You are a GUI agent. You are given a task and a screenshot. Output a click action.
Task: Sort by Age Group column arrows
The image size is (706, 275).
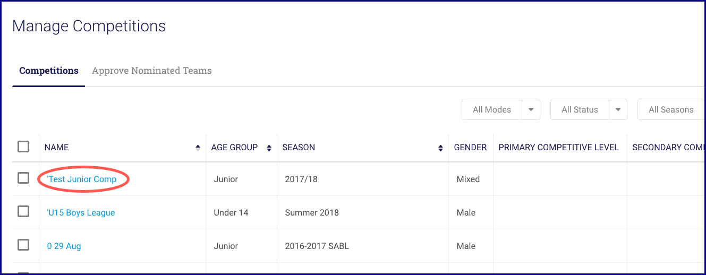269,148
